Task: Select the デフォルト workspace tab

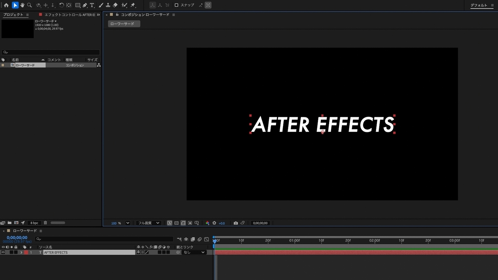Action: [x=479, y=5]
